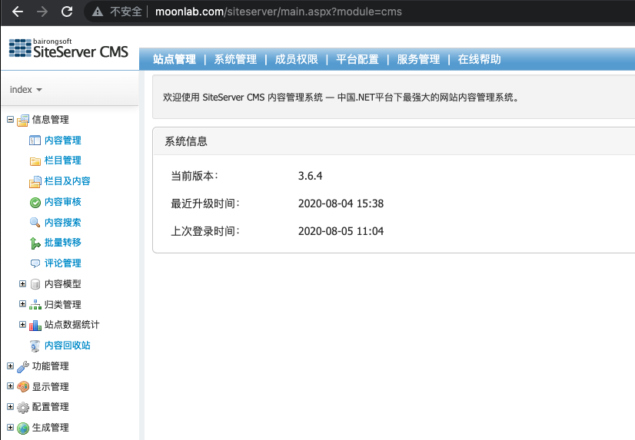Screen dimensions: 635x440
Task: Click the 内容模型 database icon
Action: (x=35, y=284)
